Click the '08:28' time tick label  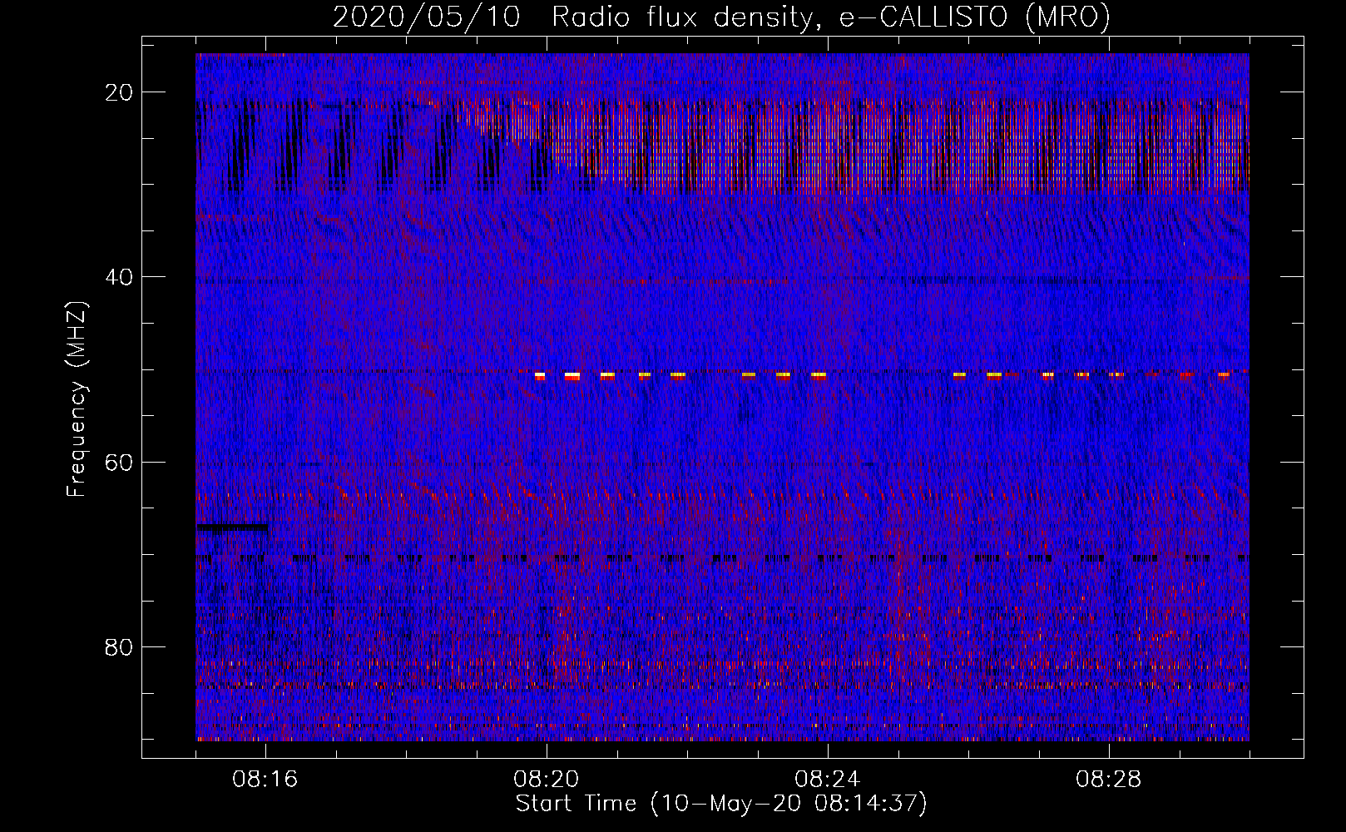click(1109, 780)
